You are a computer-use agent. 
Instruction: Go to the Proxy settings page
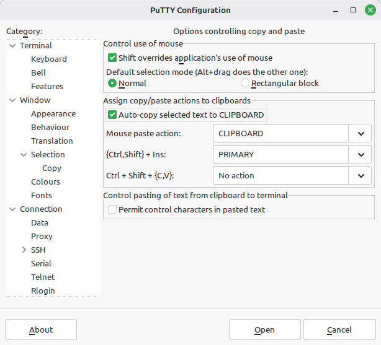[42, 237]
